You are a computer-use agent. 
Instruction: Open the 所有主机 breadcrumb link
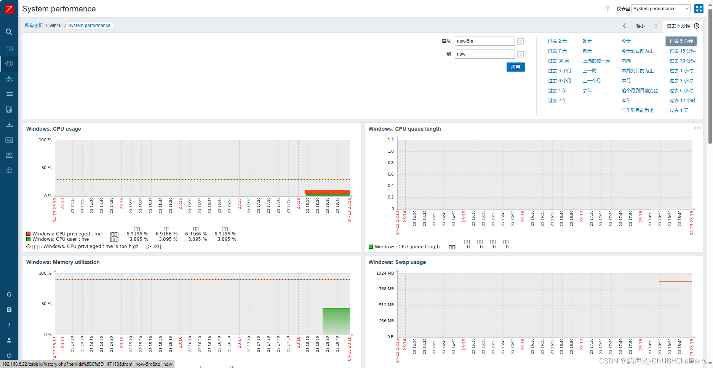34,26
